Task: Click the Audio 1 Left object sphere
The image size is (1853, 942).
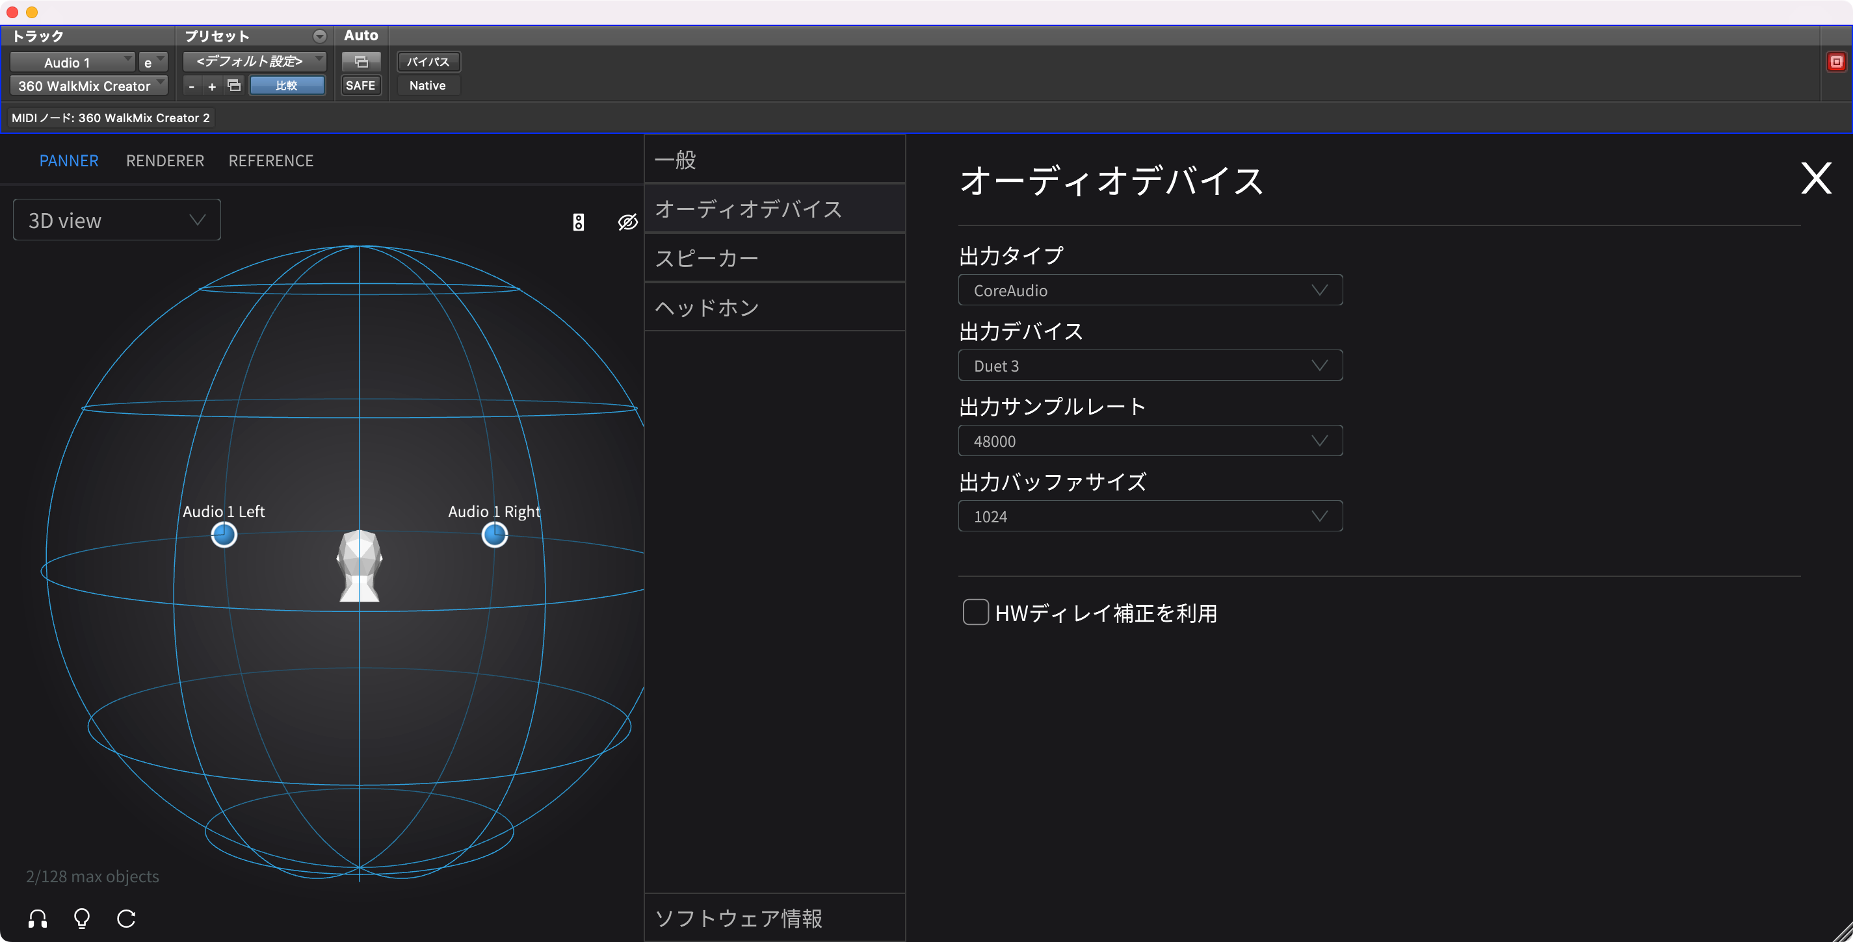Action: pyautogui.click(x=224, y=535)
